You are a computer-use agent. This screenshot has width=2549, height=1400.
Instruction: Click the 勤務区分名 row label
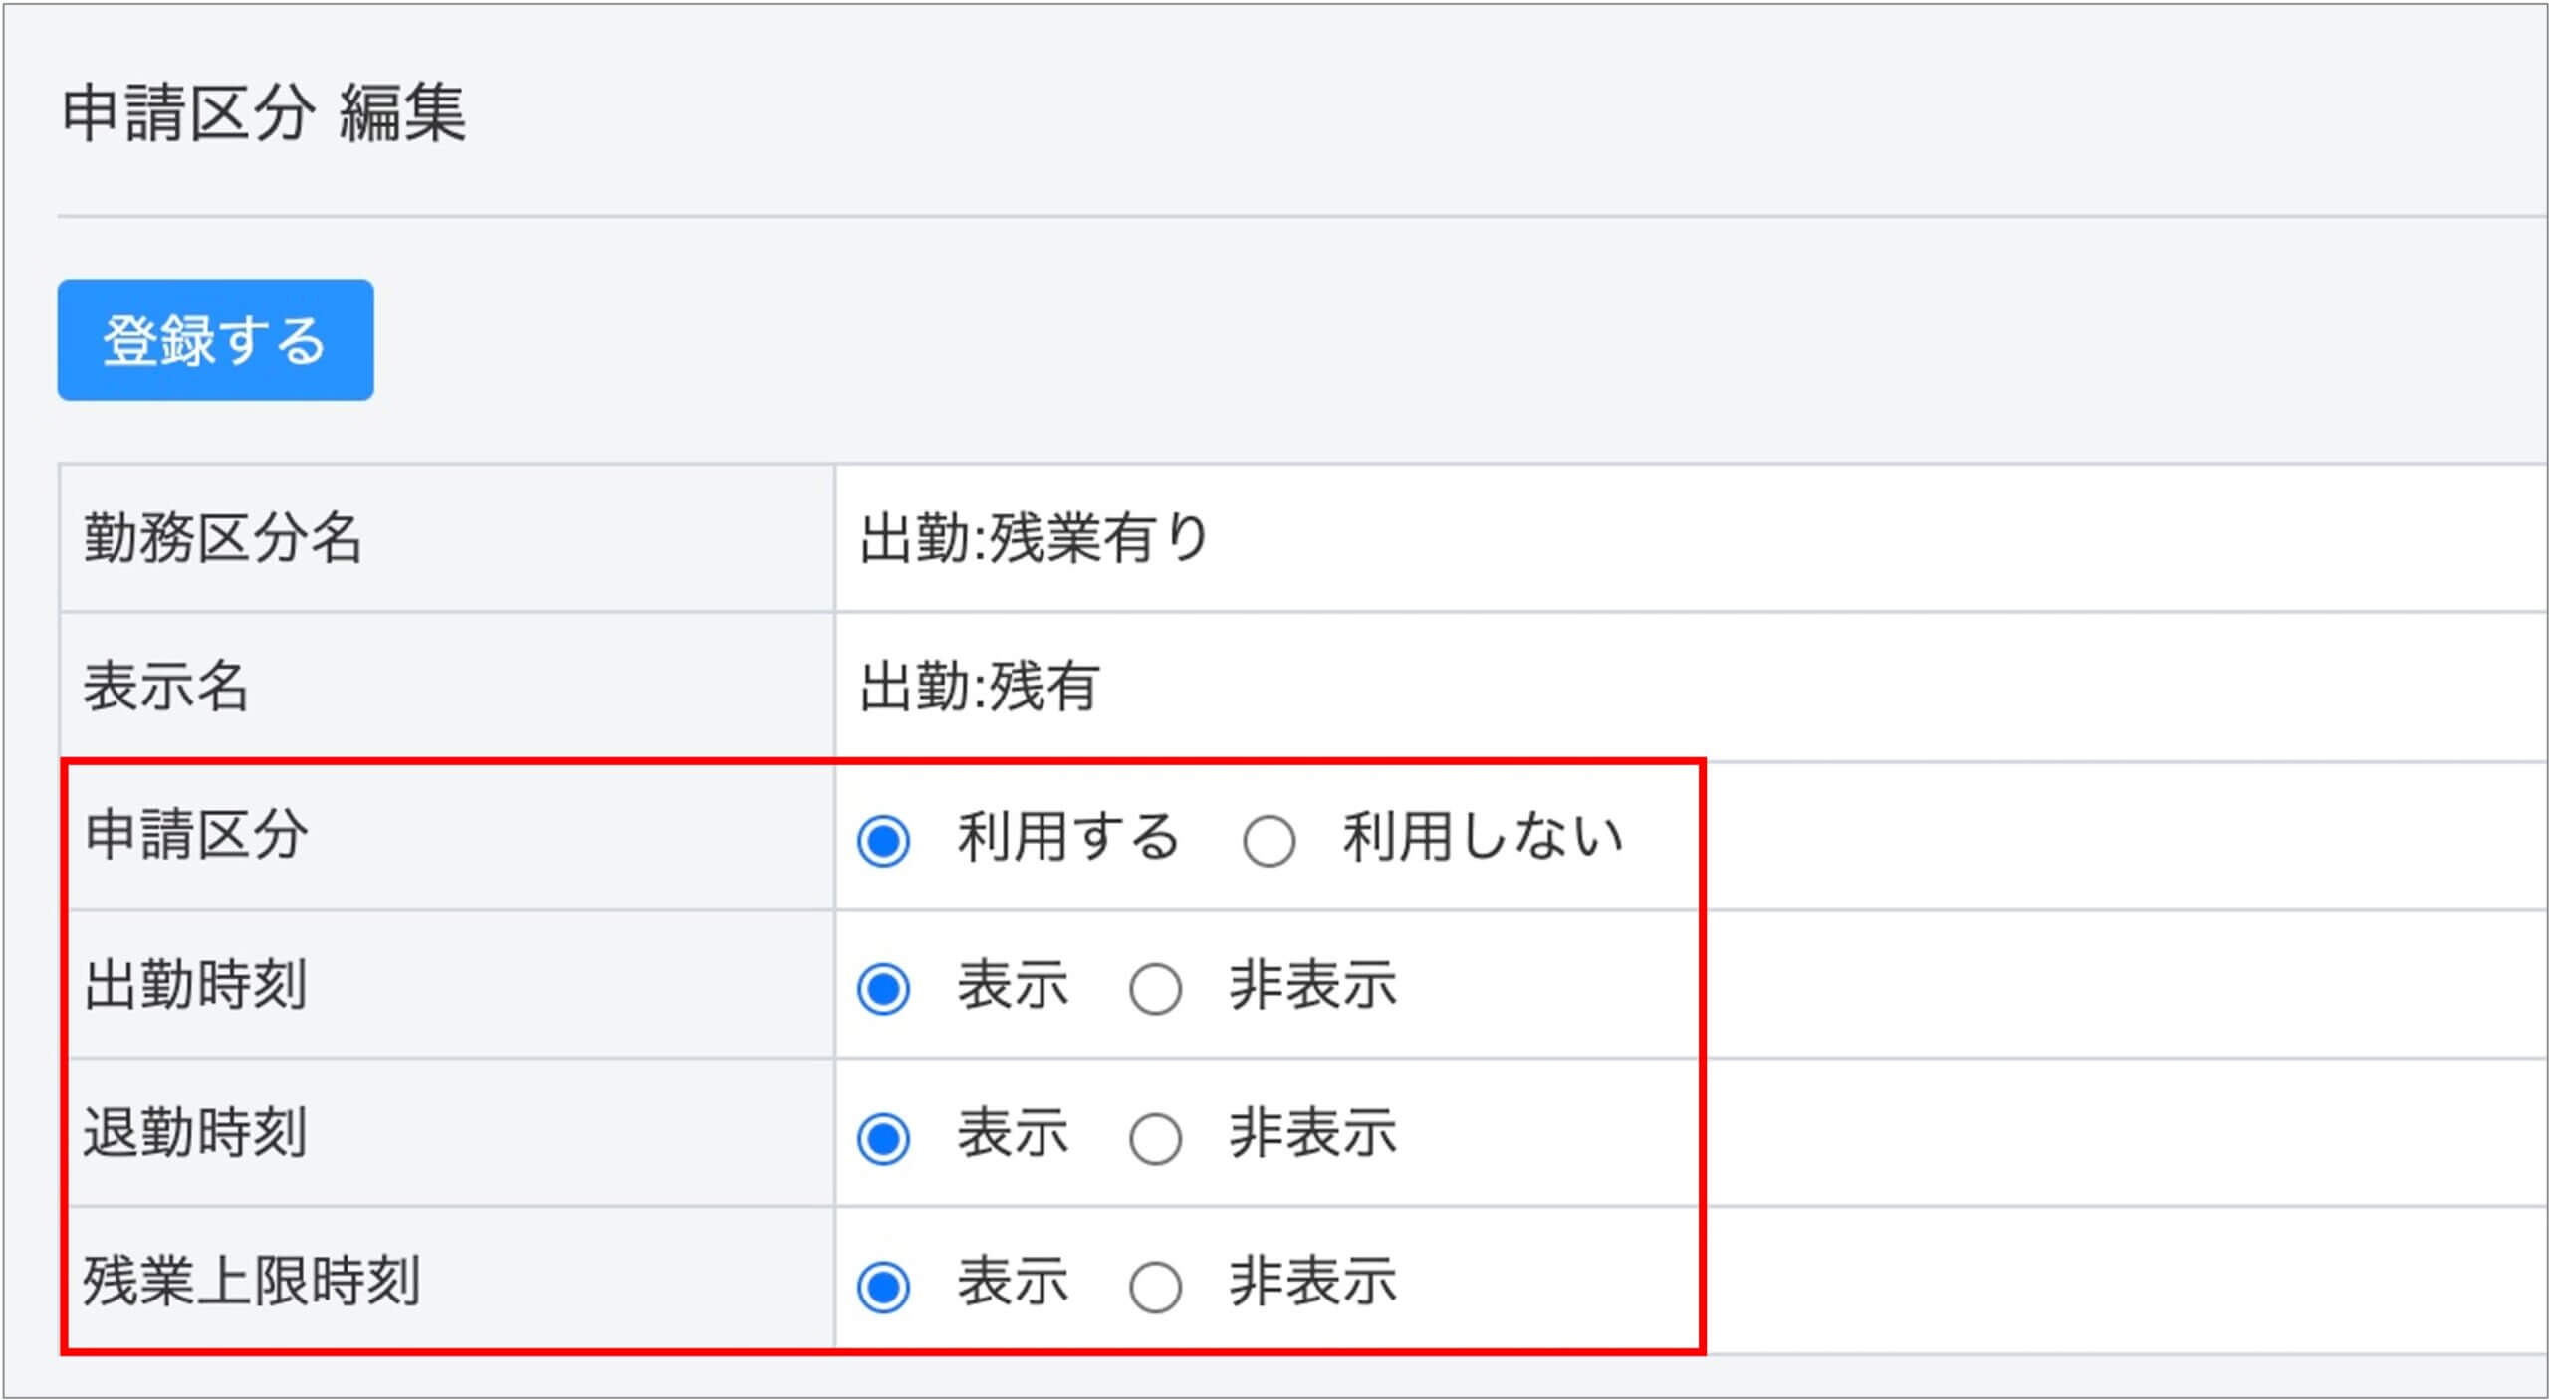pos(222,538)
